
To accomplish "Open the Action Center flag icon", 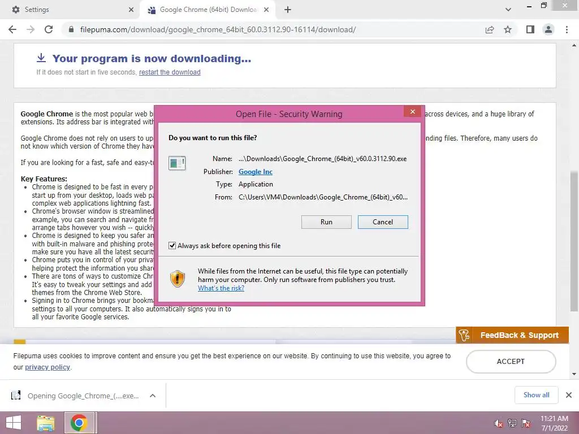I will (526, 423).
